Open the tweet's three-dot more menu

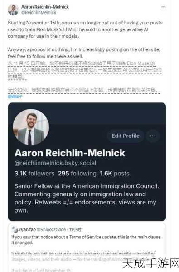pyautogui.click(x=164, y=7)
